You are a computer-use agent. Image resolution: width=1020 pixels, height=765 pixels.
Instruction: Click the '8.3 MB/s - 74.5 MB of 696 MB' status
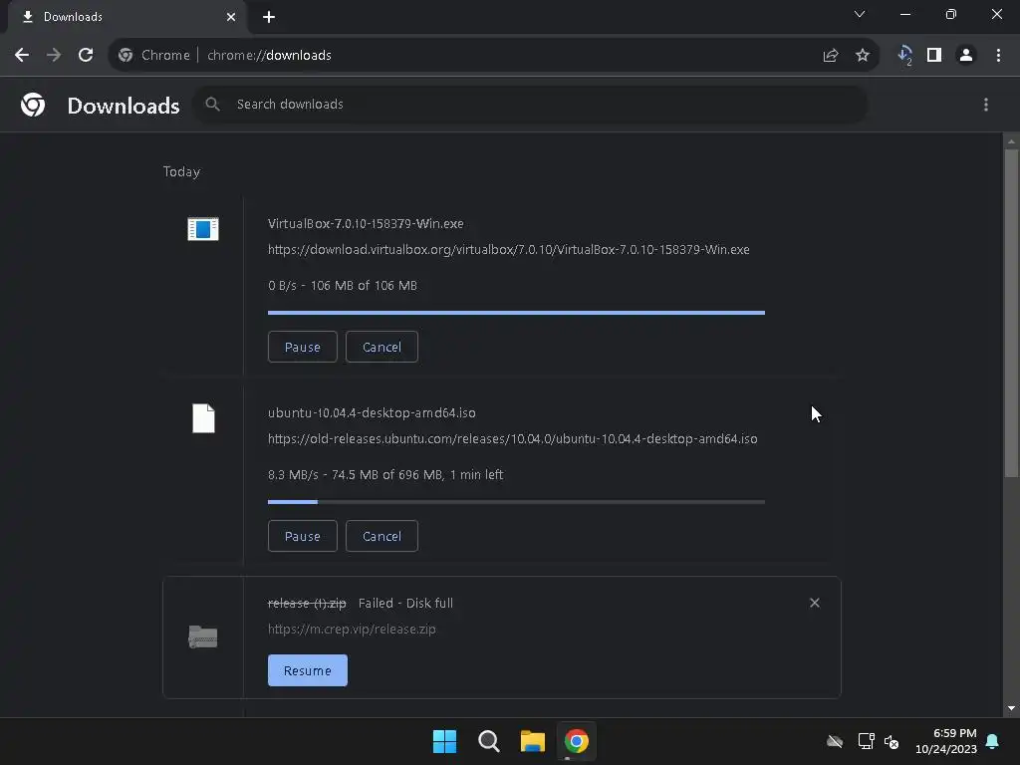(385, 475)
